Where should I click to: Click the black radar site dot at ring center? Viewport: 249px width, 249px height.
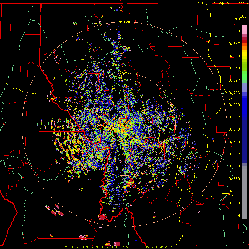click(x=124, y=124)
